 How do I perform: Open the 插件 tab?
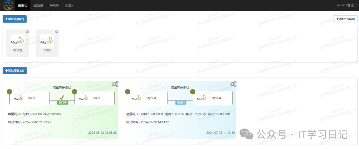click(x=54, y=5)
